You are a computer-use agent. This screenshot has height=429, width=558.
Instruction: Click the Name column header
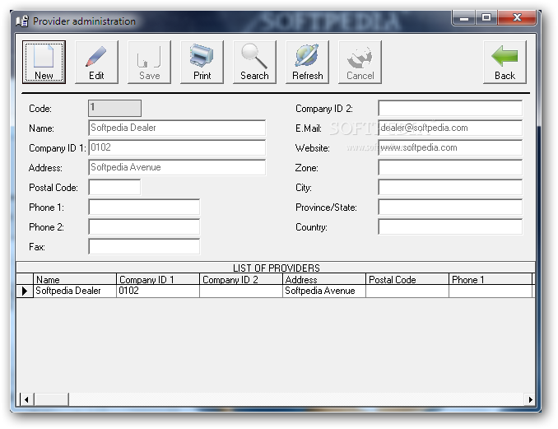tap(75, 279)
